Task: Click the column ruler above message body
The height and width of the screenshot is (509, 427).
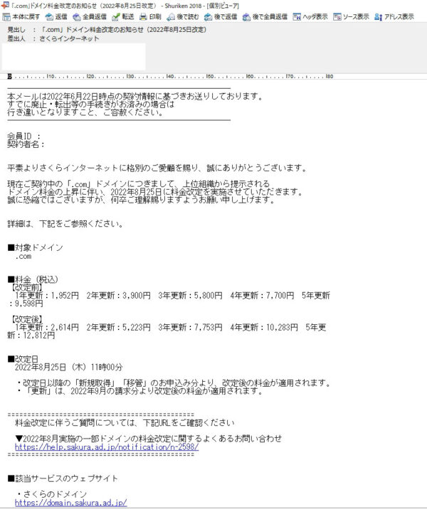Action: pos(170,76)
